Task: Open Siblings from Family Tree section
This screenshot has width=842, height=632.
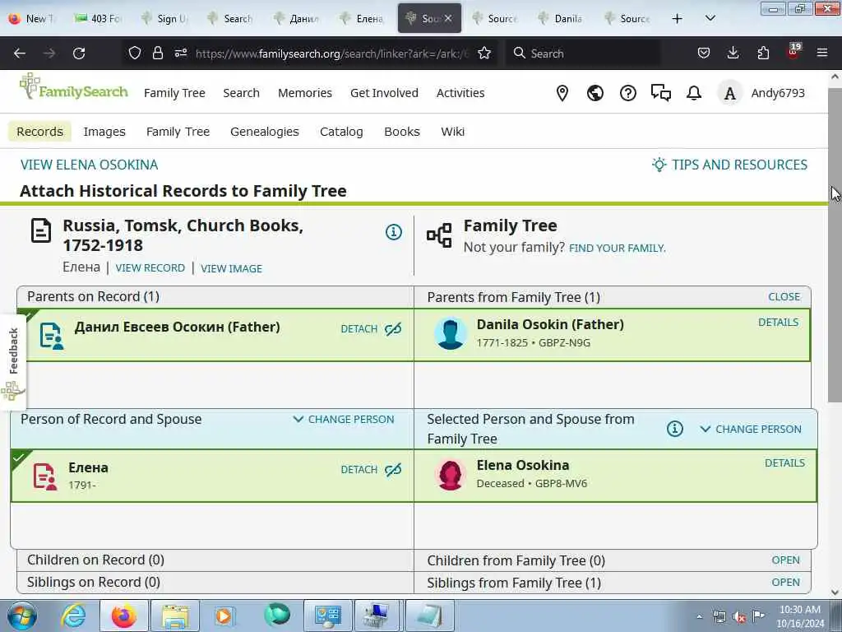Action: click(x=785, y=582)
